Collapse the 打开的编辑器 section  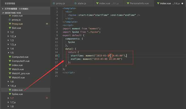pos(3,9)
